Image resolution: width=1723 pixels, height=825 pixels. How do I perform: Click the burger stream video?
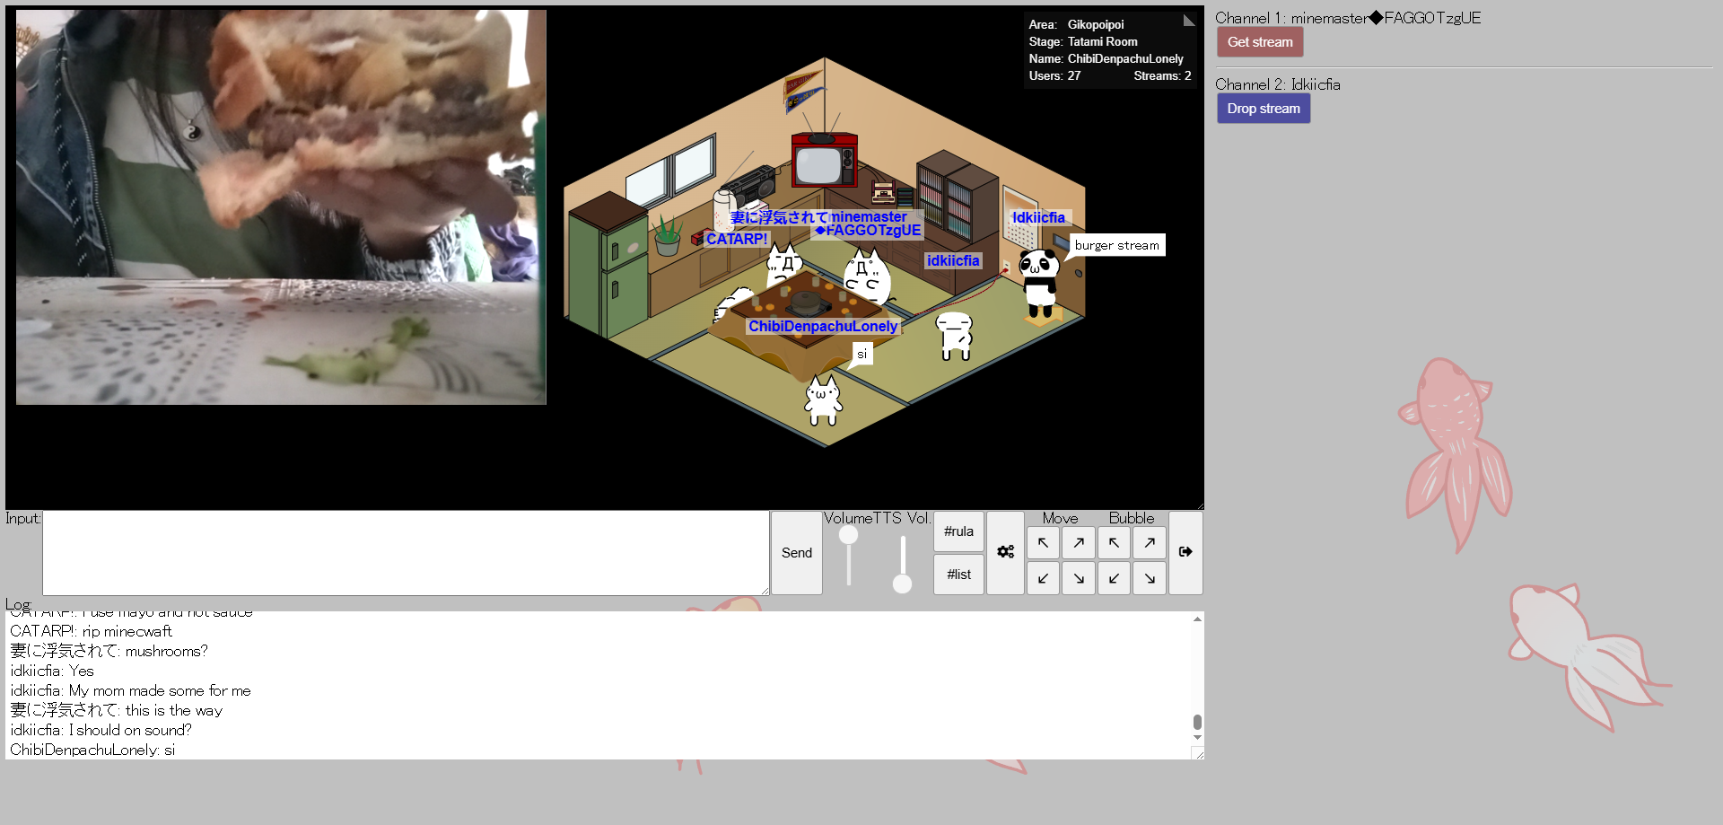[x=281, y=207]
